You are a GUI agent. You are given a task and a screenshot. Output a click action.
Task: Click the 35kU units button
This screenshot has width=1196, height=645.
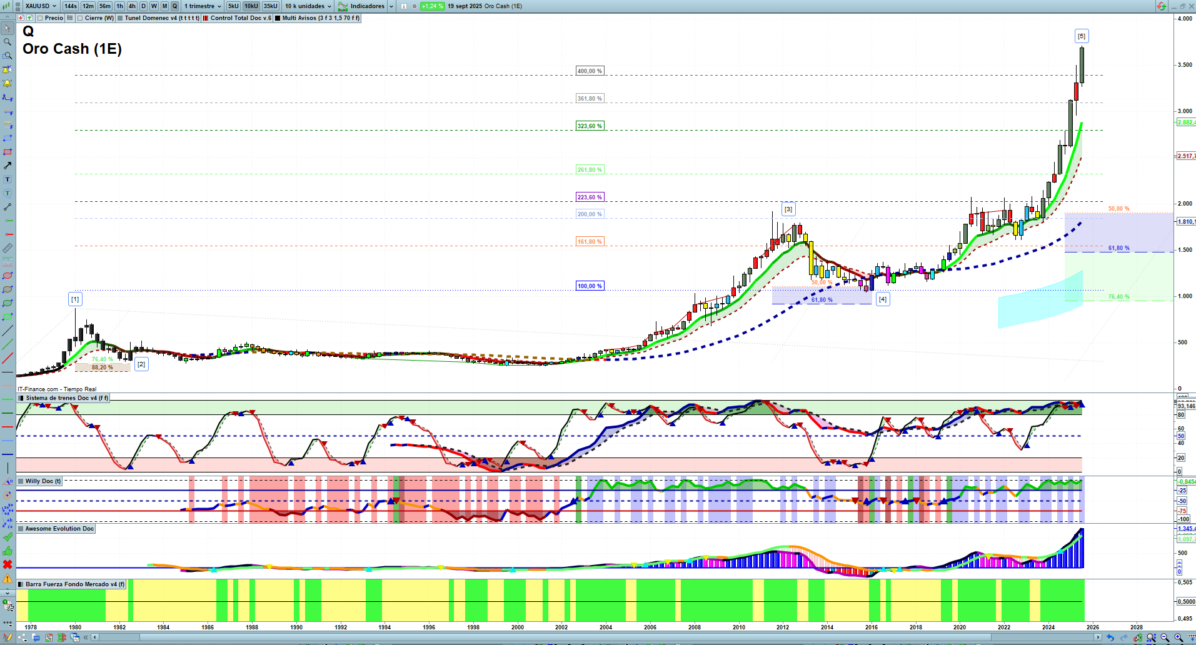[x=270, y=6]
